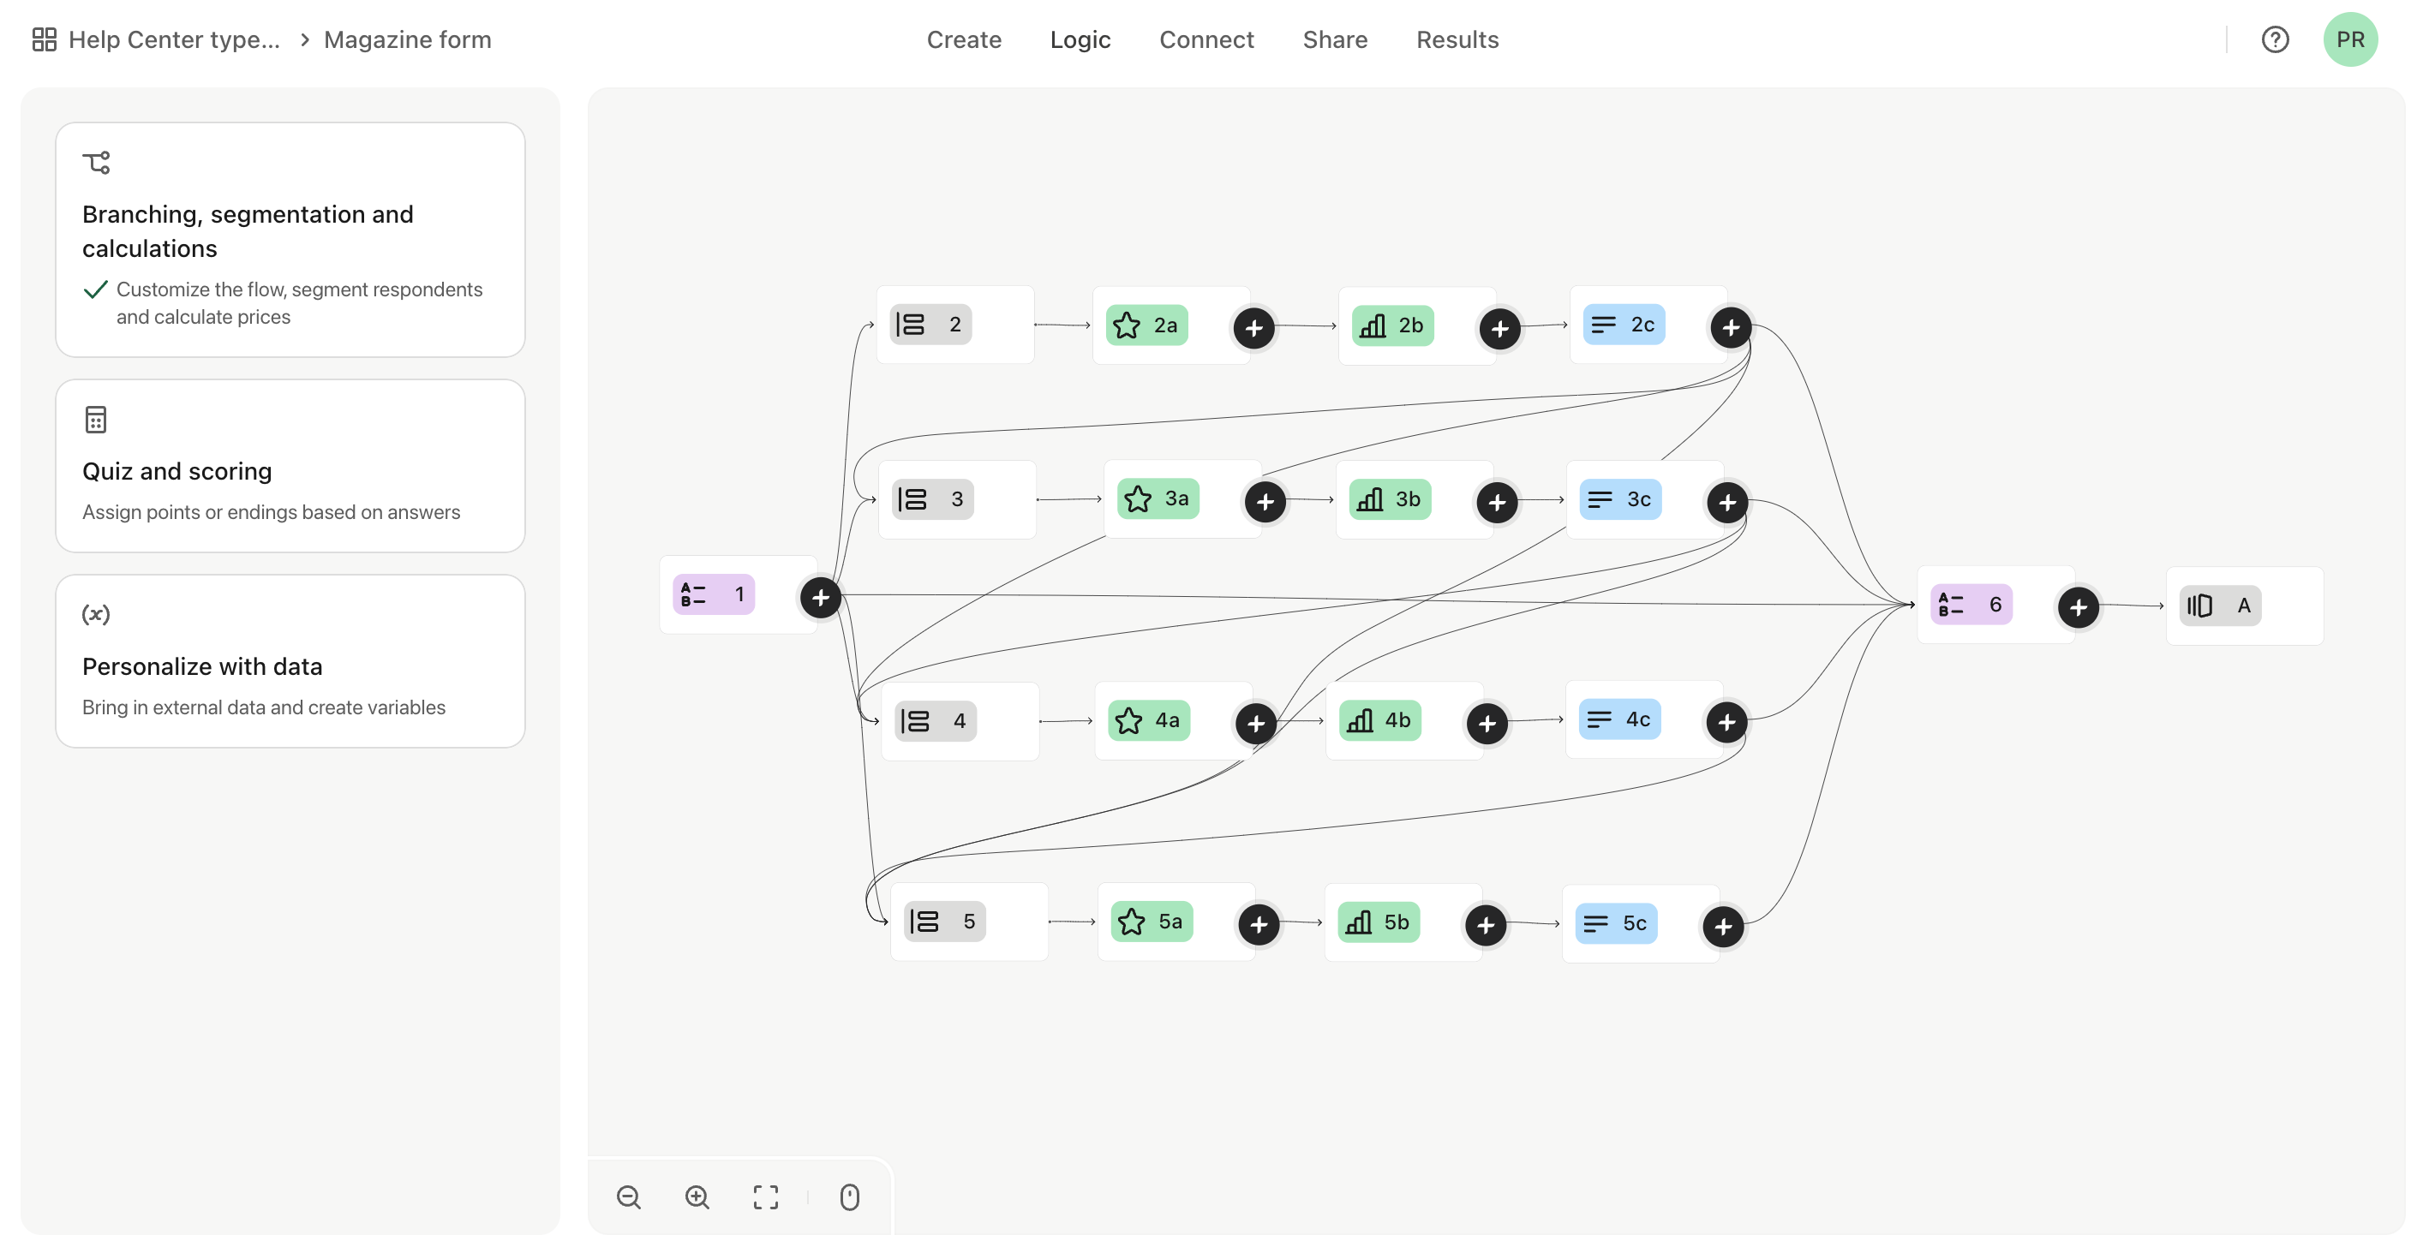This screenshot has height=1247, width=2423.
Task: Add logic after node 2b
Action: 1499,327
